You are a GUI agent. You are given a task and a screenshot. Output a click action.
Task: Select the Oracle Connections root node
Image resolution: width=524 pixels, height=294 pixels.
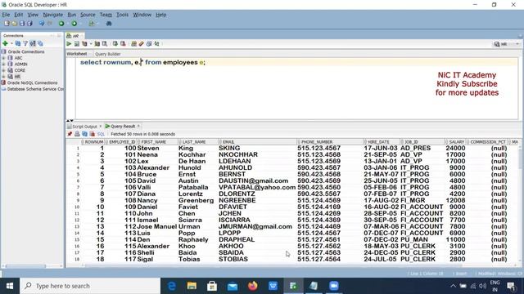pos(23,51)
